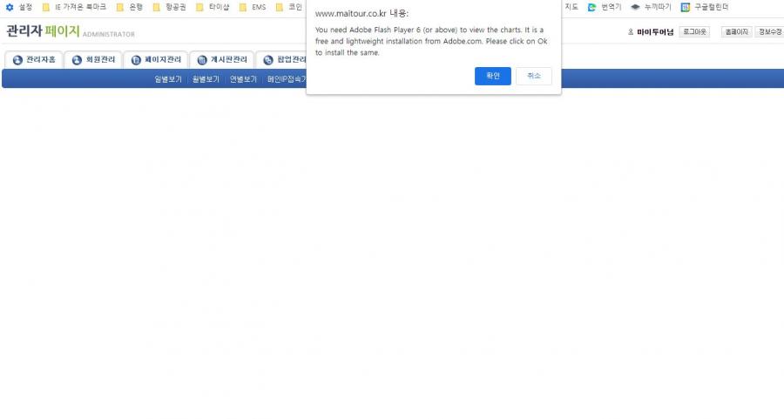Click 확인 in the Flash Player dialog
The width and height of the screenshot is (784, 419).
[492, 77]
